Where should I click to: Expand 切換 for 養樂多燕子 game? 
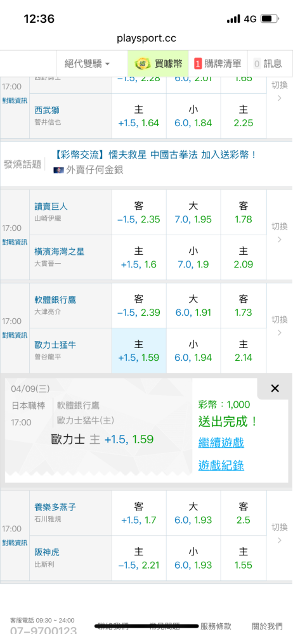pos(279,533)
